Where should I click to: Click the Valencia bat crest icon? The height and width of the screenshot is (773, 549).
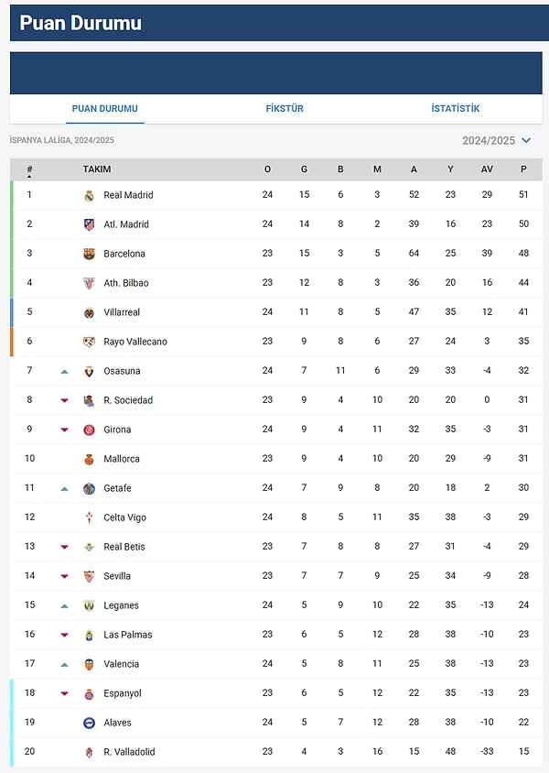(89, 664)
